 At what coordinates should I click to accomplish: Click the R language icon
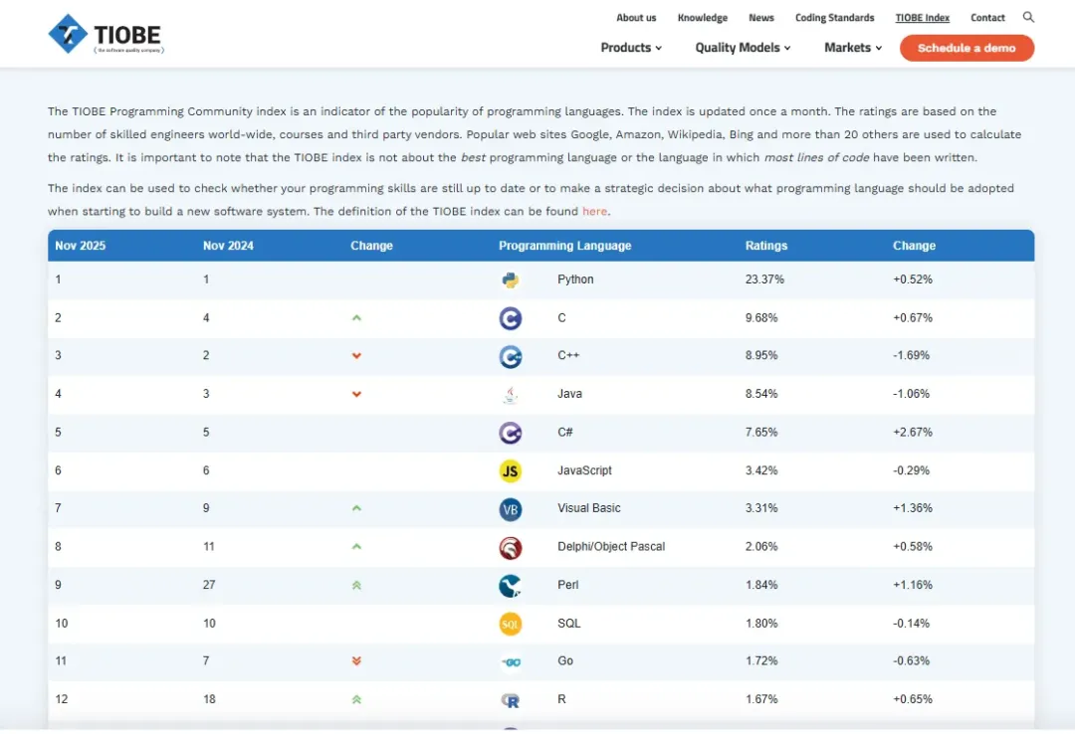pos(510,700)
